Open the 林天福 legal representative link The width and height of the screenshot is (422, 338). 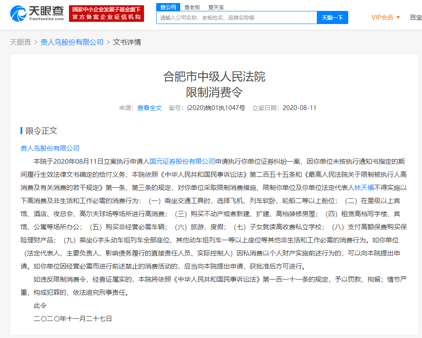(364, 188)
